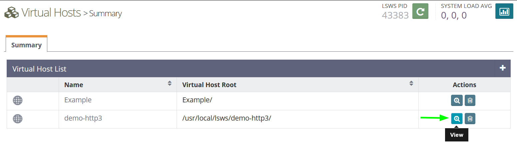Click the green graceful restart button
The width and height of the screenshot is (517, 160).
pyautogui.click(x=420, y=11)
